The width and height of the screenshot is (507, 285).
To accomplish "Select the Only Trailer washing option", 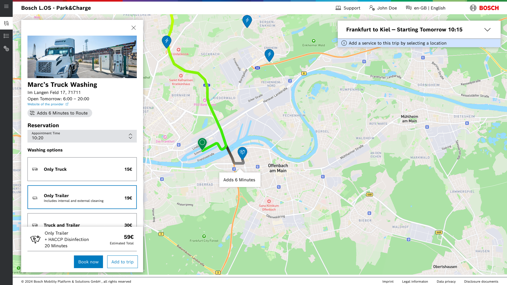I will [82, 197].
